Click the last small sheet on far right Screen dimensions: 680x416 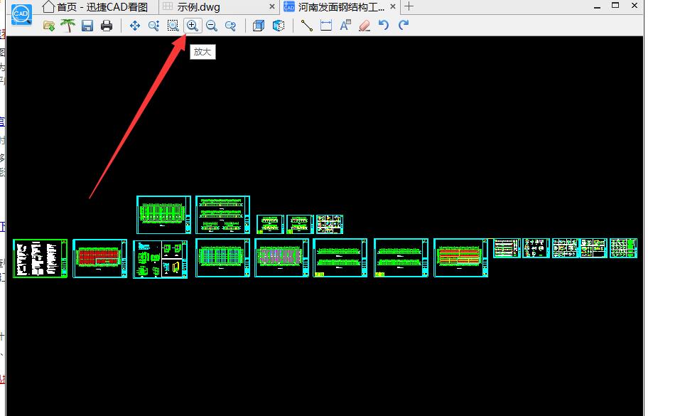click(x=623, y=248)
